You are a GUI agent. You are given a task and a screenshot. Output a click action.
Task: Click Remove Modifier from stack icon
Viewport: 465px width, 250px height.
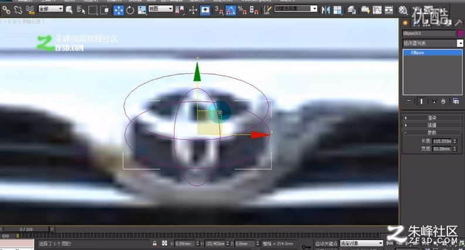443,101
